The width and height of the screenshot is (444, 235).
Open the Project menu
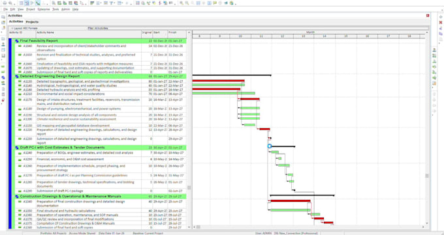31,9
